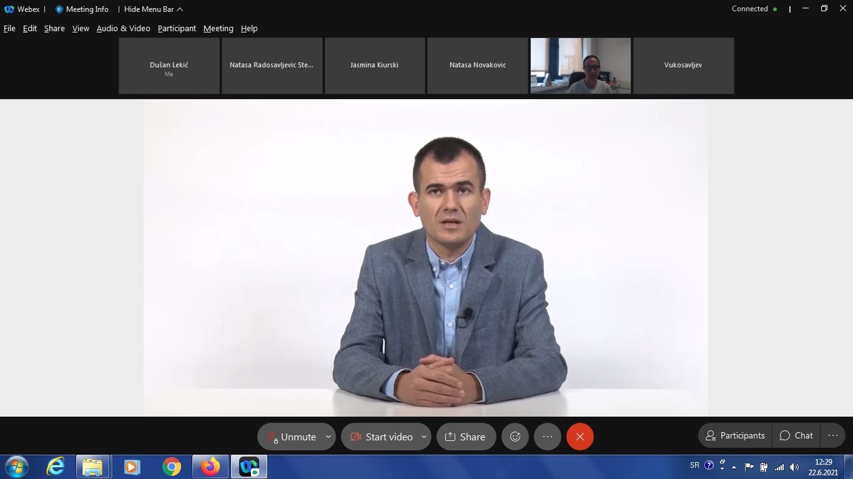853x479 pixels.
Task: Open the Help menu
Action: (249, 28)
